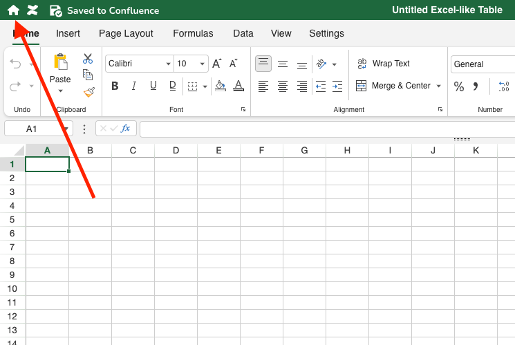Open the Calibri font name dropdown
This screenshot has height=345, width=515.
(x=168, y=64)
